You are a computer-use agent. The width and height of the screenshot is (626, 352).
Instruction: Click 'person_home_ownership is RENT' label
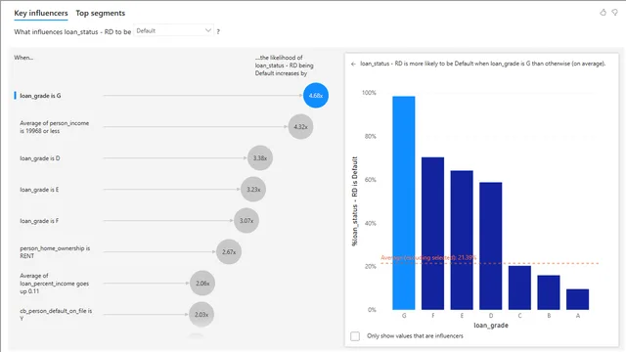coord(55,252)
